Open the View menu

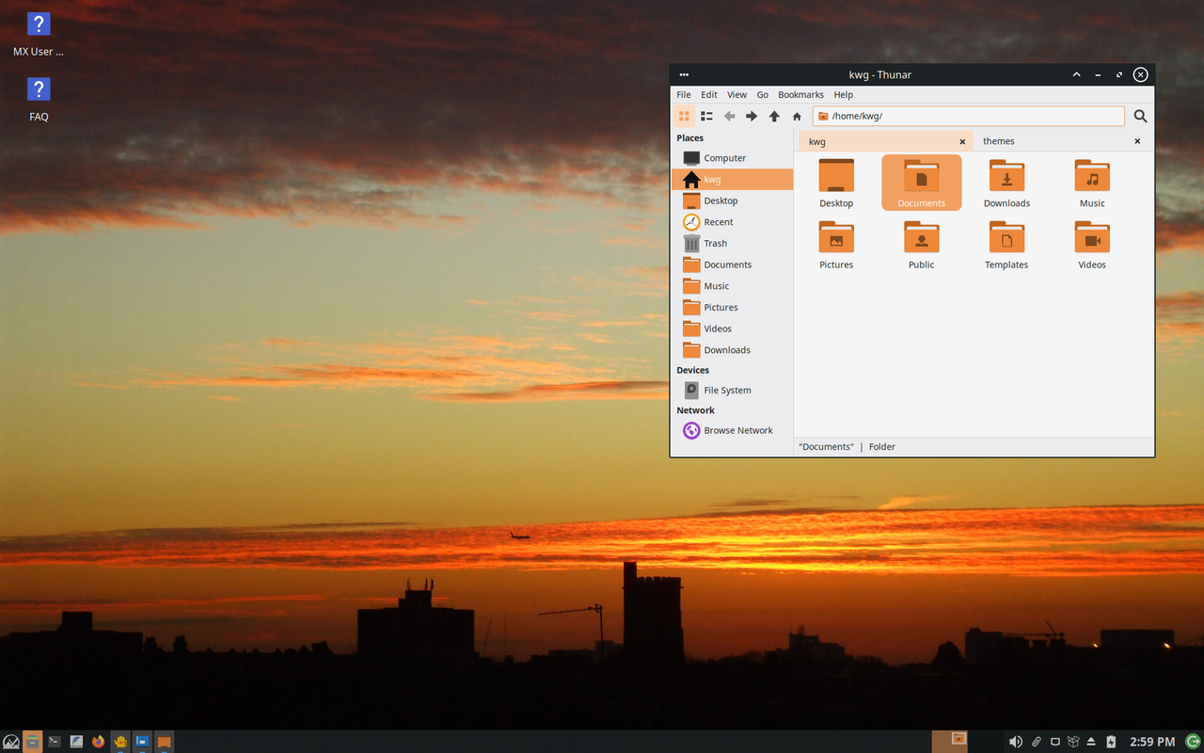737,94
